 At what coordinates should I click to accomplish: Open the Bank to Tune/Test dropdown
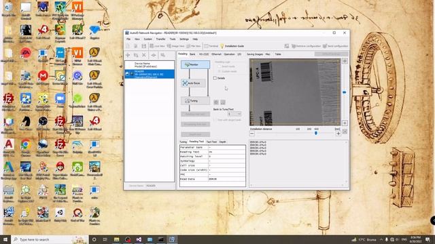234,114
